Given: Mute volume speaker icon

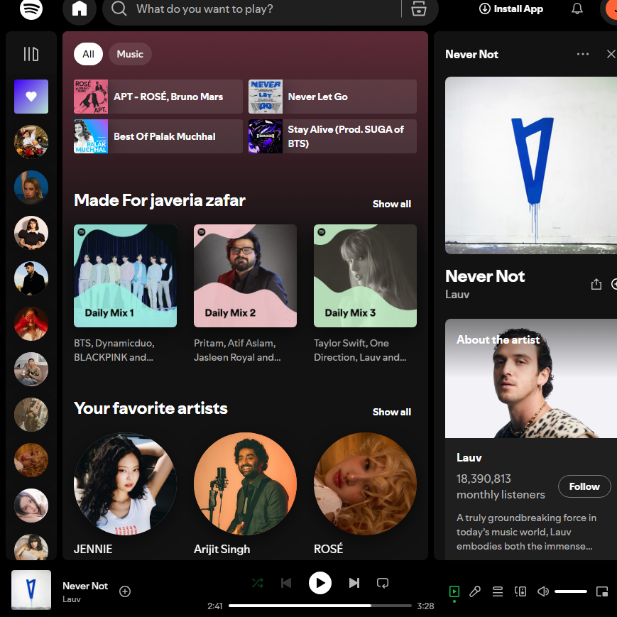Looking at the screenshot, I should [543, 591].
